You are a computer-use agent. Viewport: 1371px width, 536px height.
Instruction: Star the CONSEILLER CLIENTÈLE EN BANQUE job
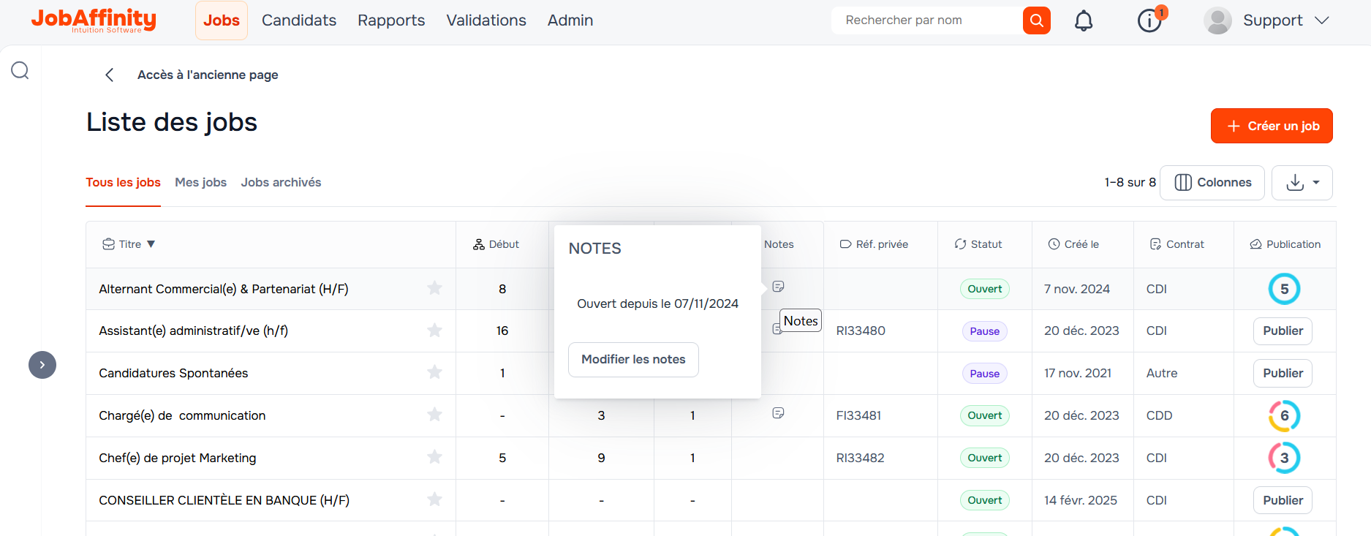pos(435,499)
